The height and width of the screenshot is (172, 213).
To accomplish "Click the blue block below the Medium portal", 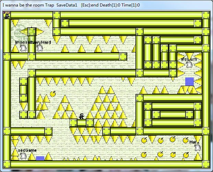I will click(189, 82).
